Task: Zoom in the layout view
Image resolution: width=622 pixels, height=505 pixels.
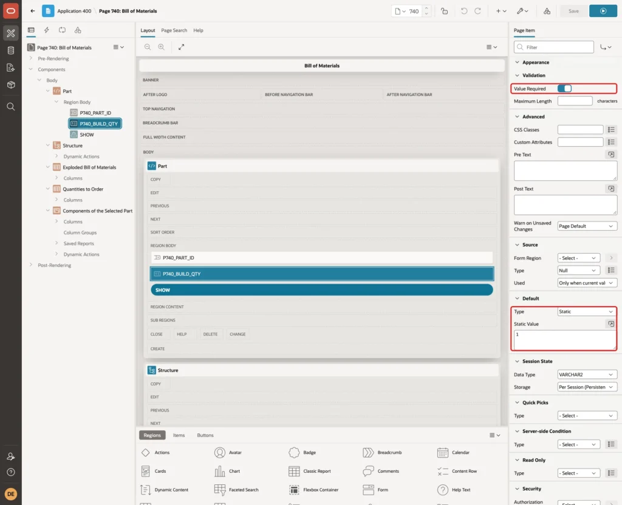Action: [162, 47]
